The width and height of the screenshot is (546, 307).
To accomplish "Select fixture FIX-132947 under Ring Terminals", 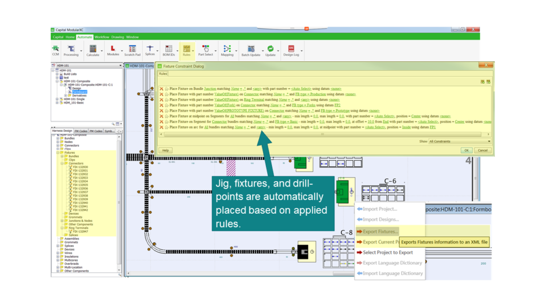I will coord(81,231).
